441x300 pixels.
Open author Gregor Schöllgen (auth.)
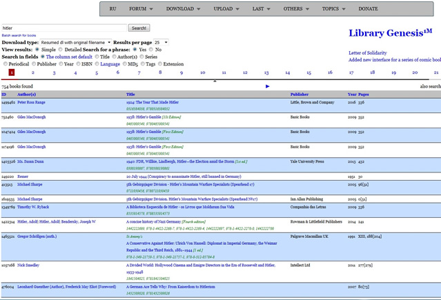pos(37,237)
